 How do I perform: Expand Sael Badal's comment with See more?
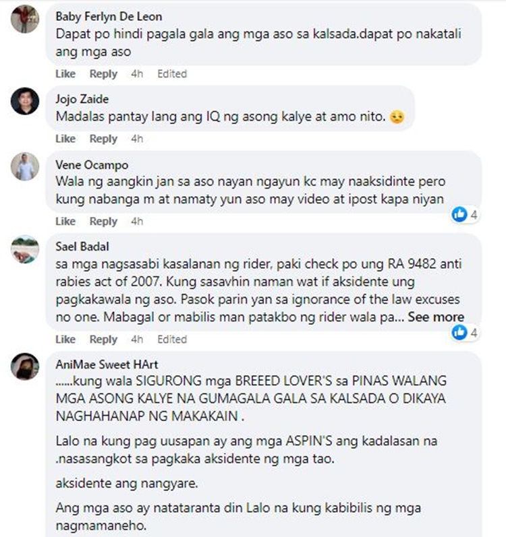click(x=436, y=317)
